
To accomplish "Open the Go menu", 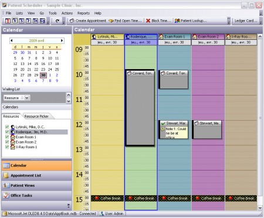I will click(x=42, y=13).
